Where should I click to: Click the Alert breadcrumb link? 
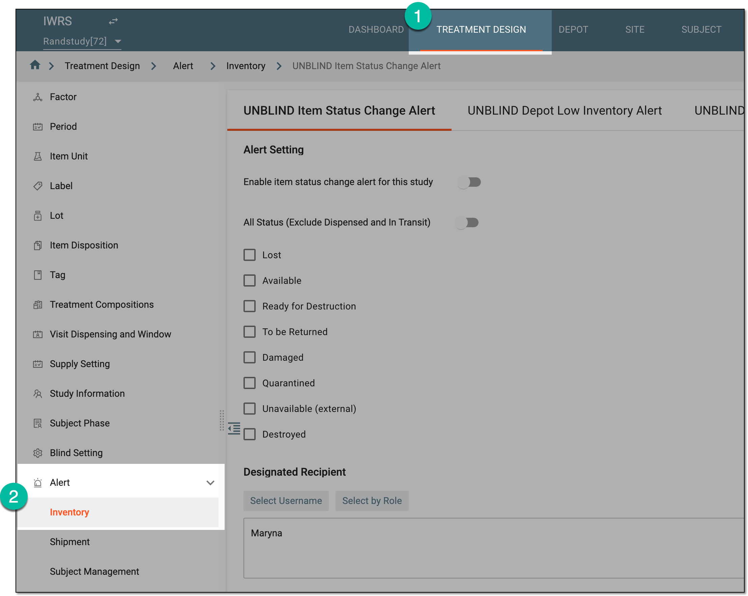(183, 66)
